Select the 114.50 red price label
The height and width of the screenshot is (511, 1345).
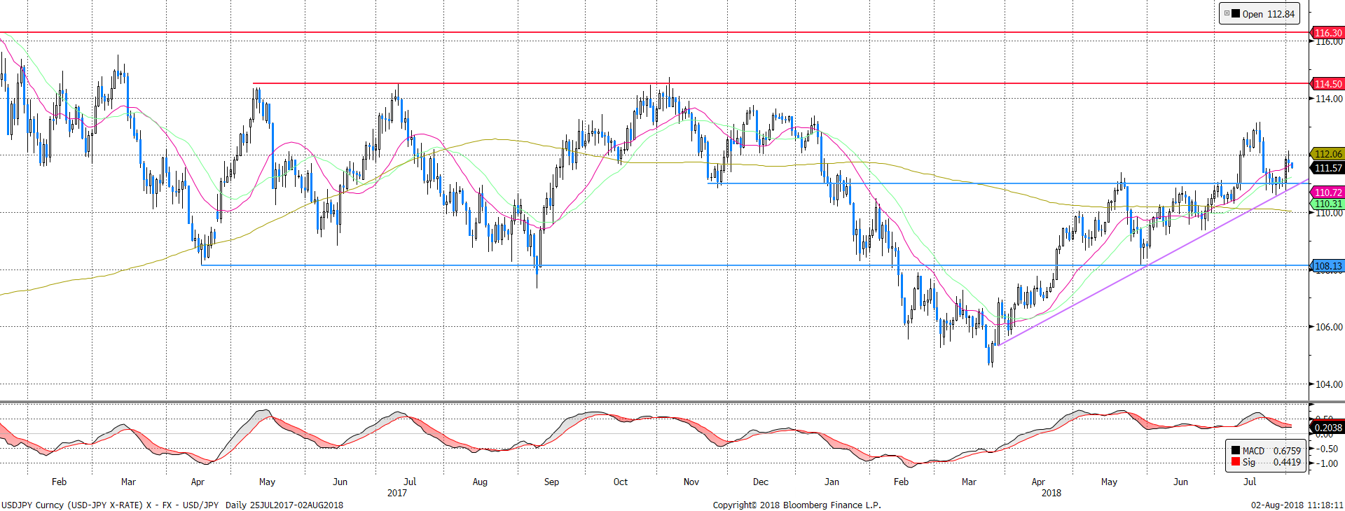[1327, 84]
